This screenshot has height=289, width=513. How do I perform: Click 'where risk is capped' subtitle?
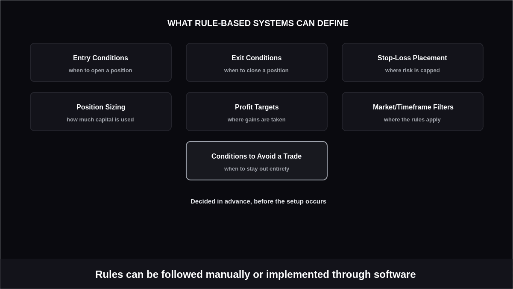pos(412,71)
